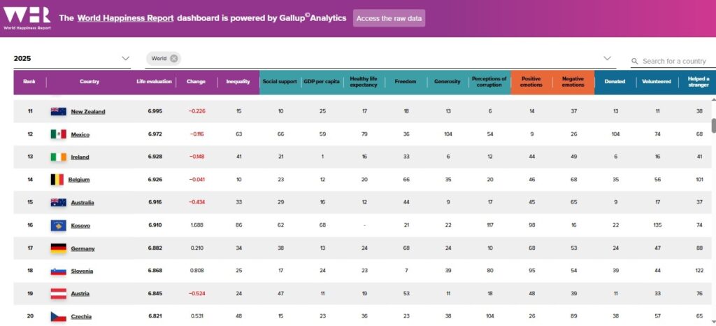Open the Slovenia country link
The image size is (716, 326).
(x=82, y=271)
